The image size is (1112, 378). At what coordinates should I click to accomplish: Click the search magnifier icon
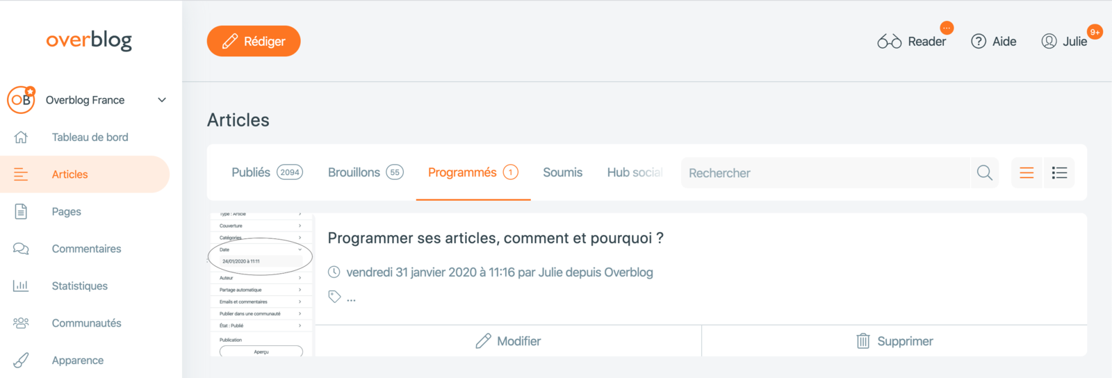[x=984, y=172]
